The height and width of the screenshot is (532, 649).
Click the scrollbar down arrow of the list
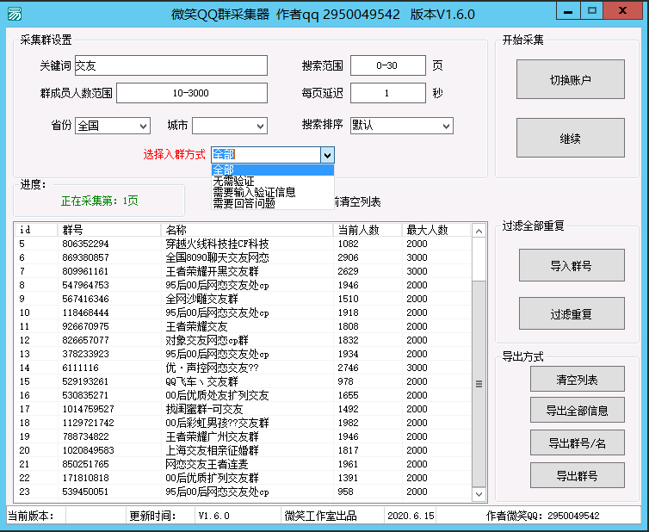pyautogui.click(x=479, y=494)
